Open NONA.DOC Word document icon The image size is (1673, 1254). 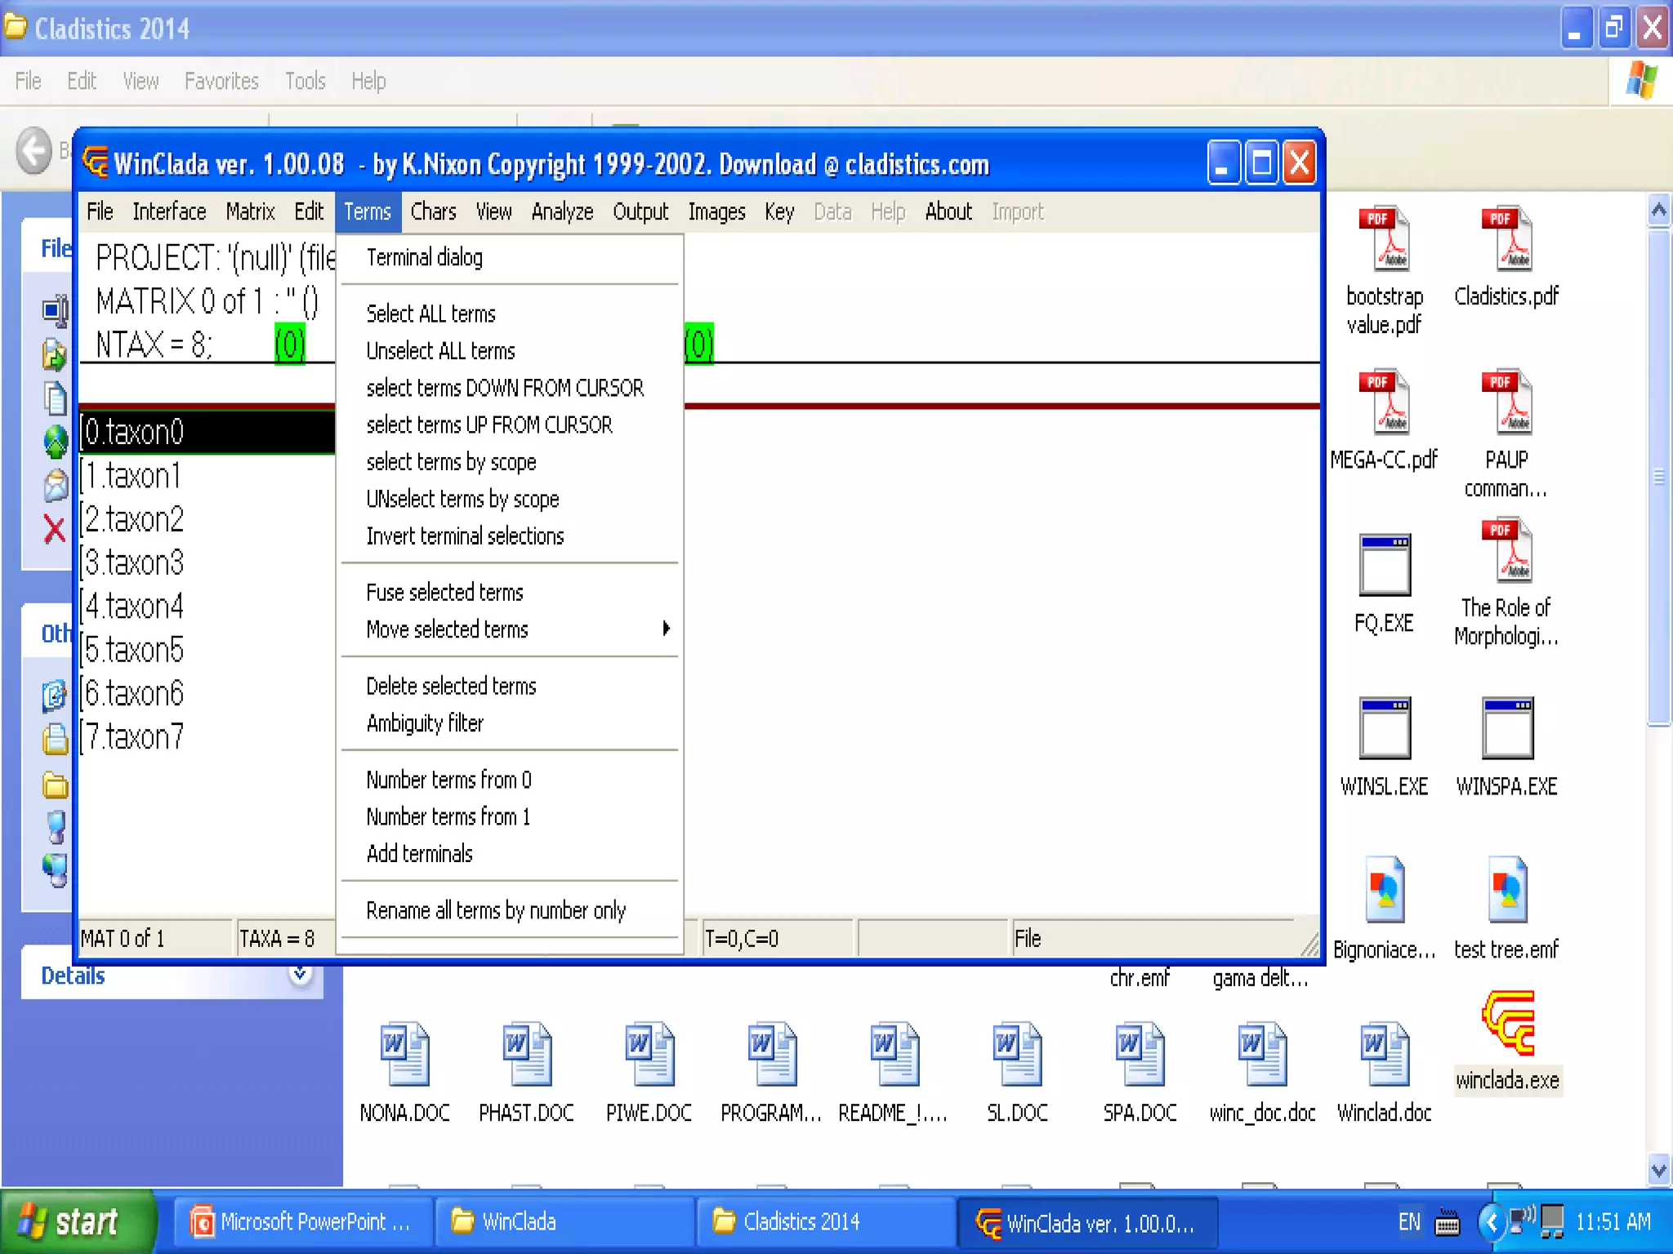(405, 1054)
